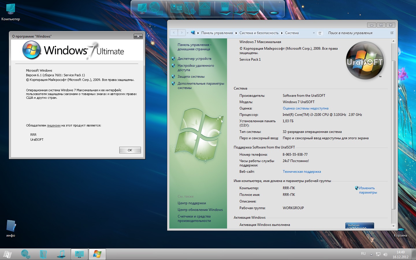This screenshot has height=260, width=416.
Task: Open the media player icon on taskbar
Action: (x=61, y=254)
